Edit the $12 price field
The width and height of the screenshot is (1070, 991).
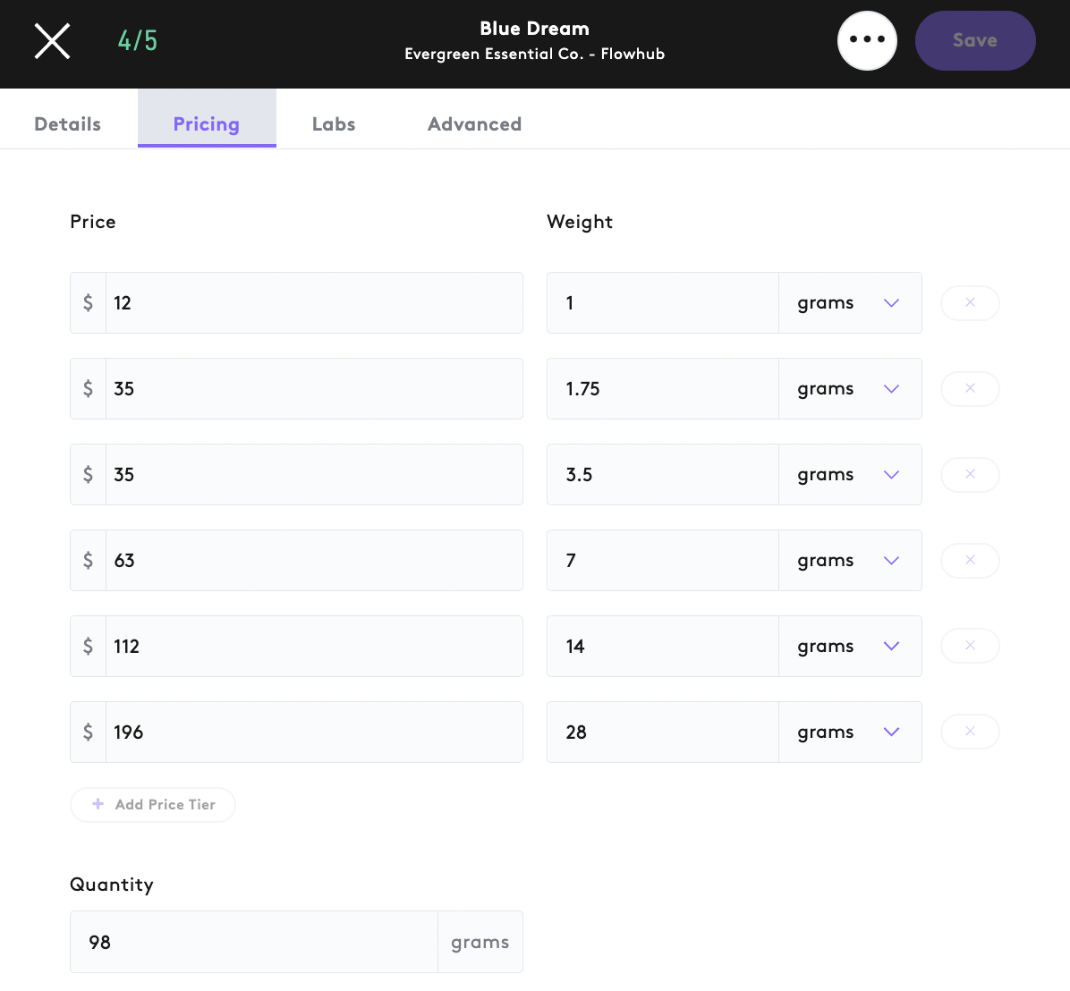point(315,303)
